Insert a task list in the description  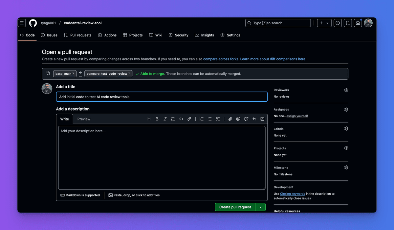[218, 119]
